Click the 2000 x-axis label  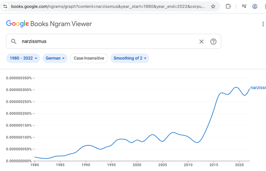(137, 165)
